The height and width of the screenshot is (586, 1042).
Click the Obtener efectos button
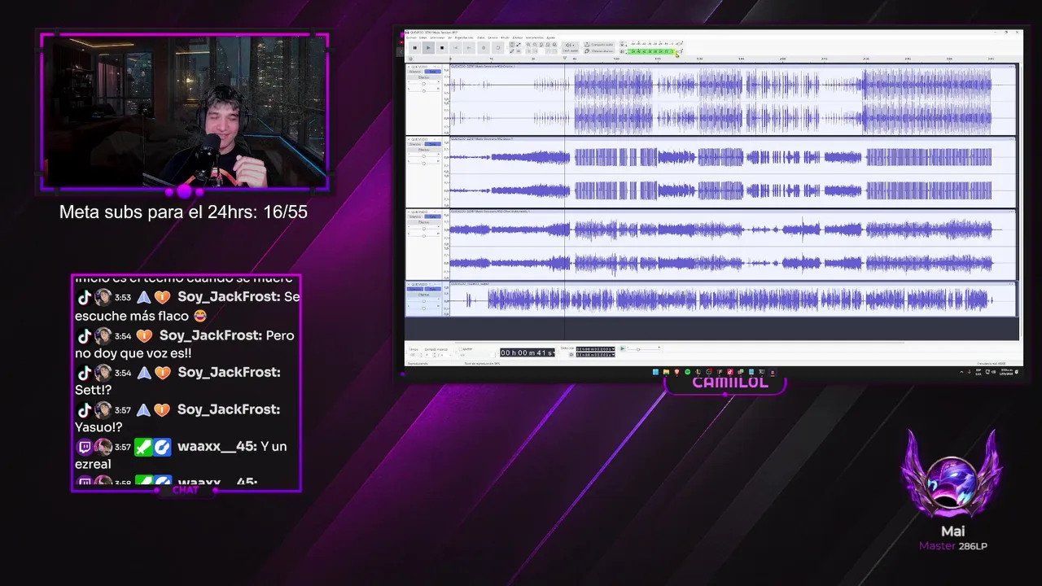tap(599, 51)
